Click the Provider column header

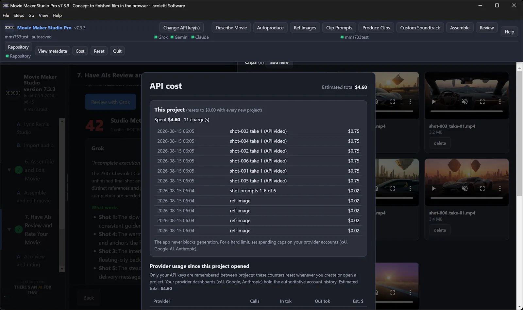[x=161, y=301]
